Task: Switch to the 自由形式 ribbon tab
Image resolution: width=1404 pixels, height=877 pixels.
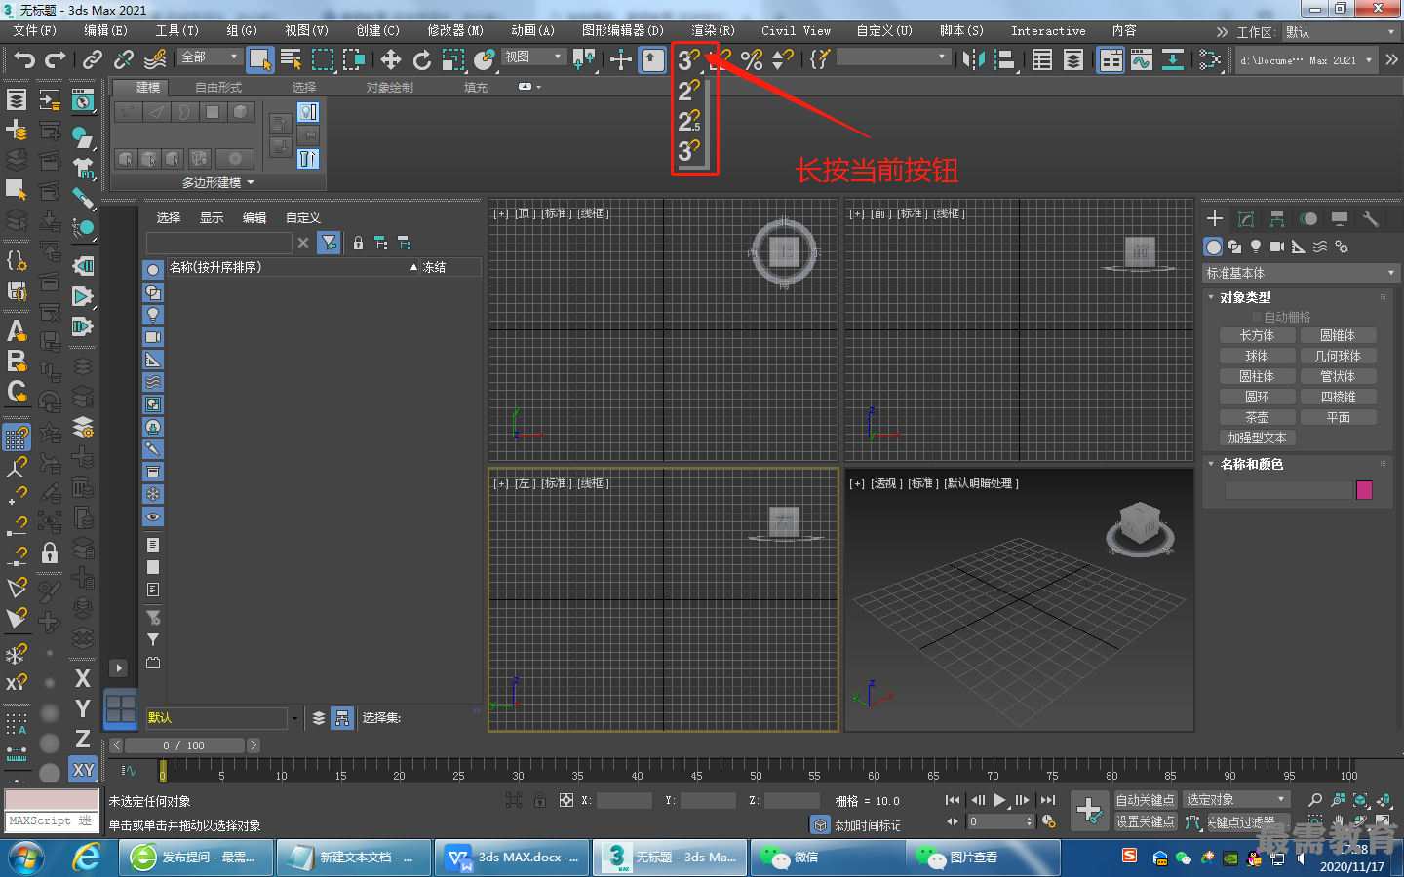Action: 218,88
